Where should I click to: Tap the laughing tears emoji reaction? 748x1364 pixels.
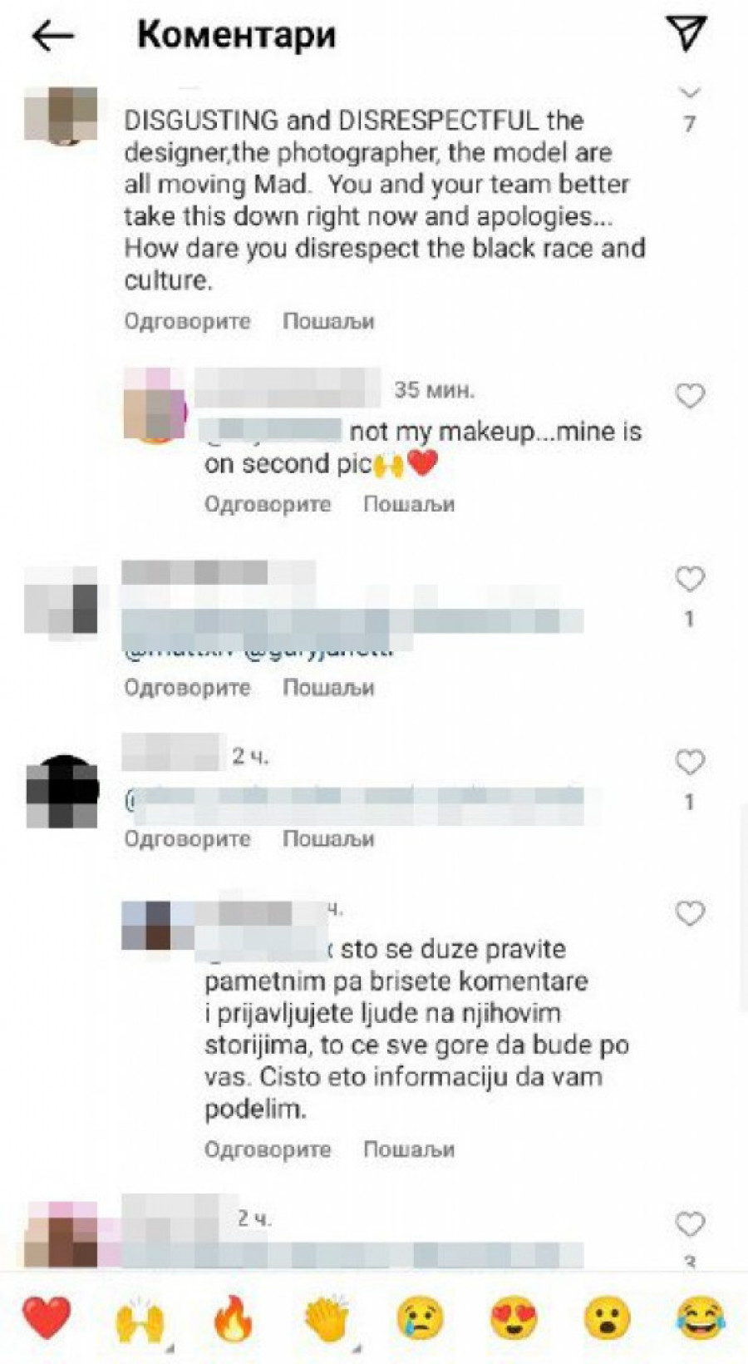coord(701,1319)
